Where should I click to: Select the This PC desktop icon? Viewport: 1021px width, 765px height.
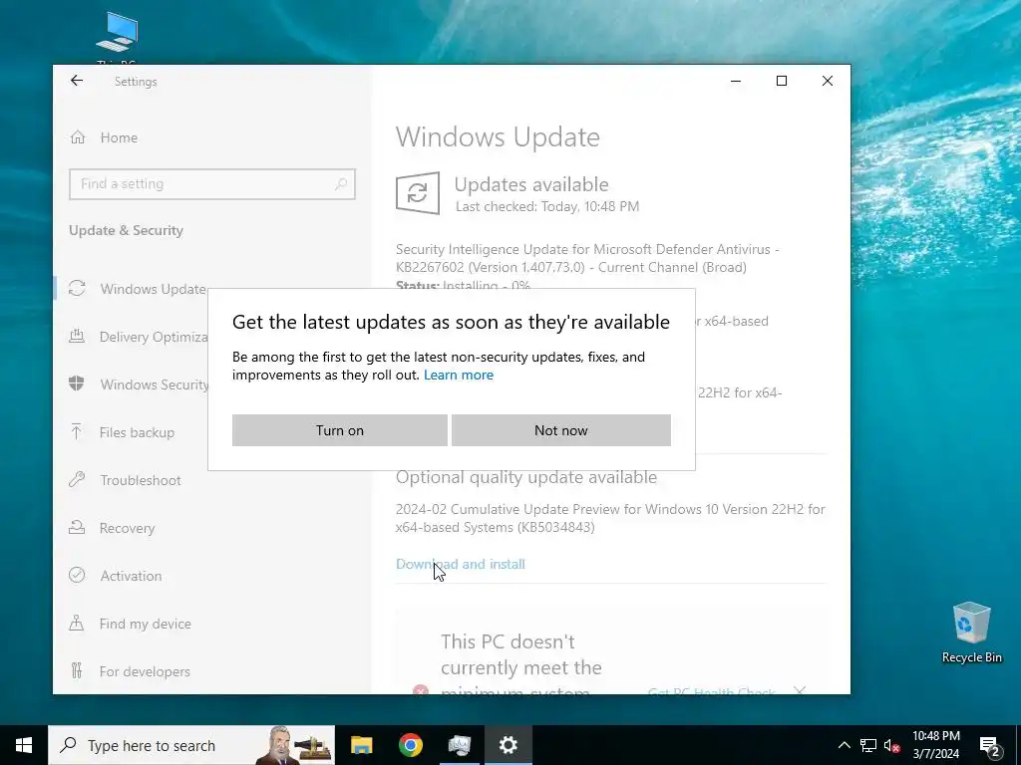coord(117,38)
